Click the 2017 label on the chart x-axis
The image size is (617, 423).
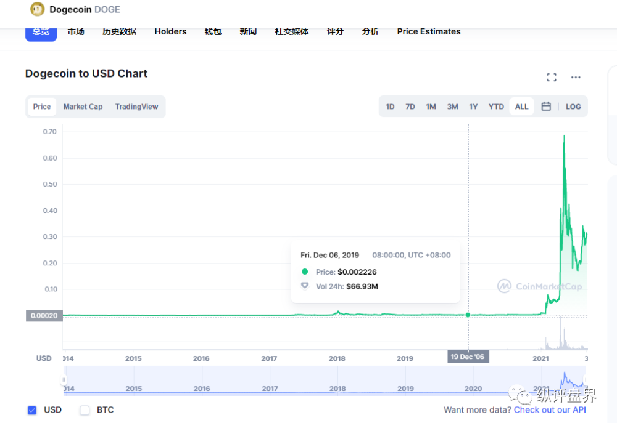coord(269,358)
